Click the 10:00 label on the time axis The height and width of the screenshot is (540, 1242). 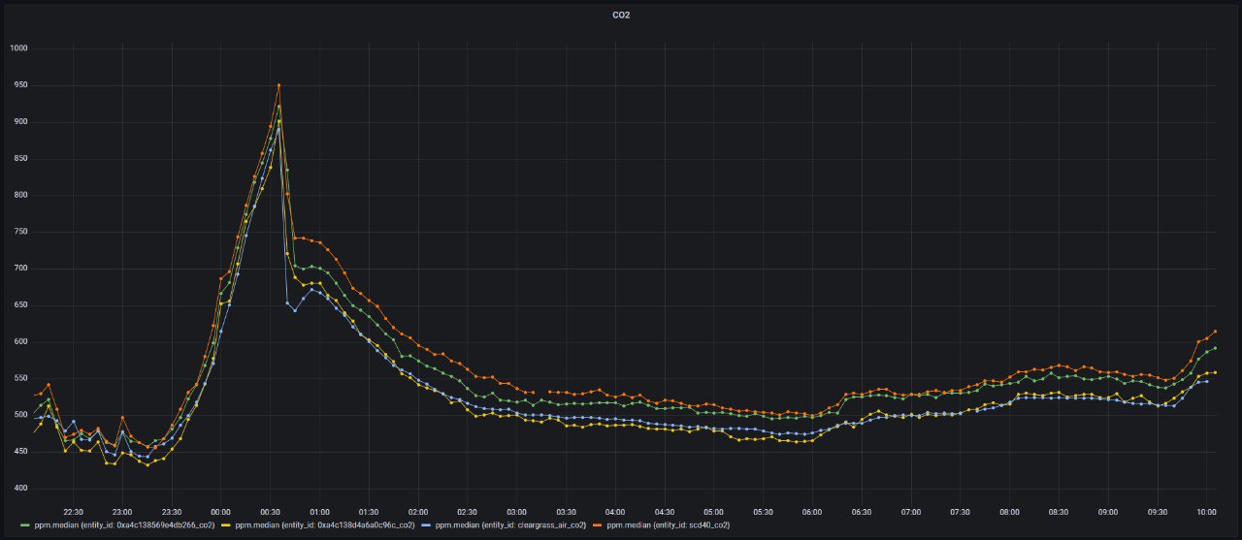point(1207,510)
